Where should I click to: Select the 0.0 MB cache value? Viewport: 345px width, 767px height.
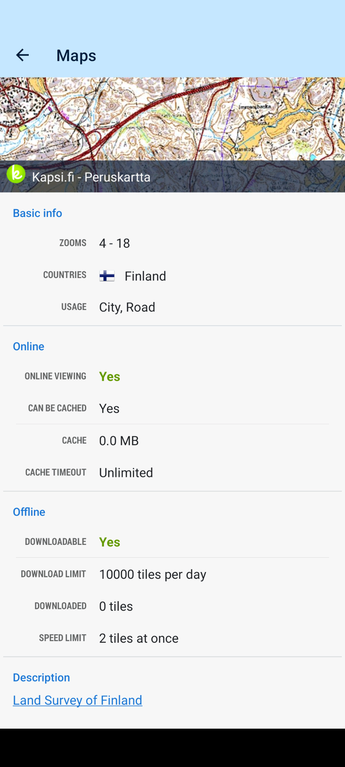(x=119, y=441)
